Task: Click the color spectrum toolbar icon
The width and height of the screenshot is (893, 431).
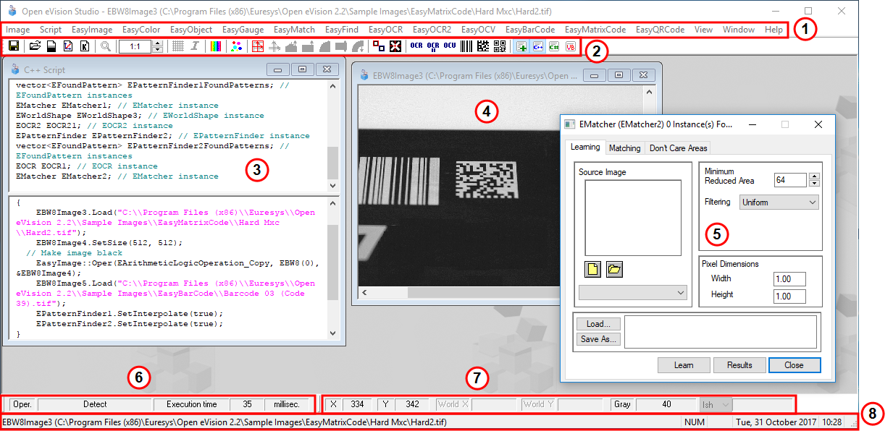Action: 216,46
